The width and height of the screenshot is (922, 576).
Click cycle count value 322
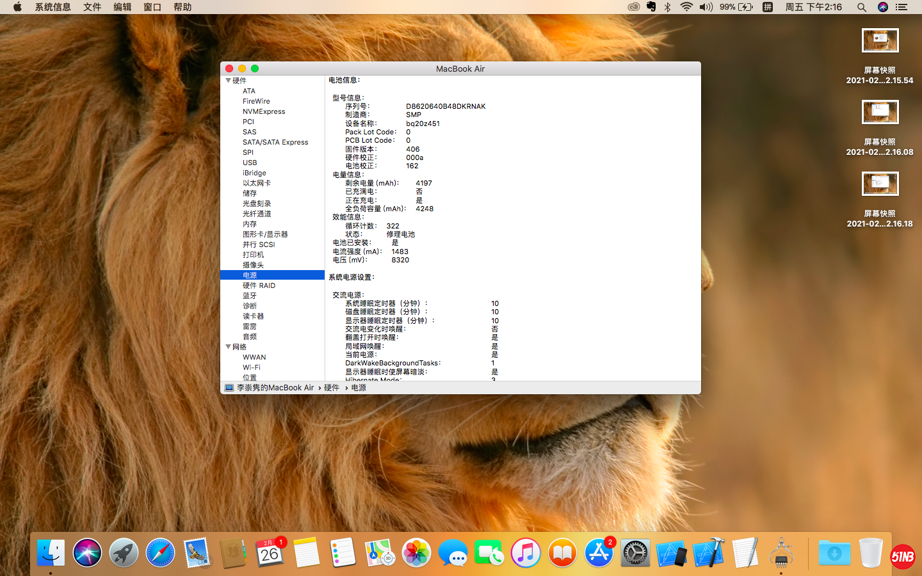[393, 226]
